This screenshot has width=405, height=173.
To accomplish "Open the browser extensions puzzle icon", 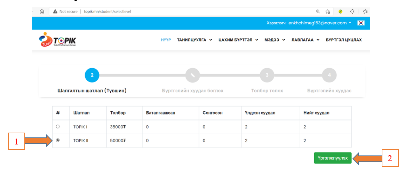I will coord(352,11).
